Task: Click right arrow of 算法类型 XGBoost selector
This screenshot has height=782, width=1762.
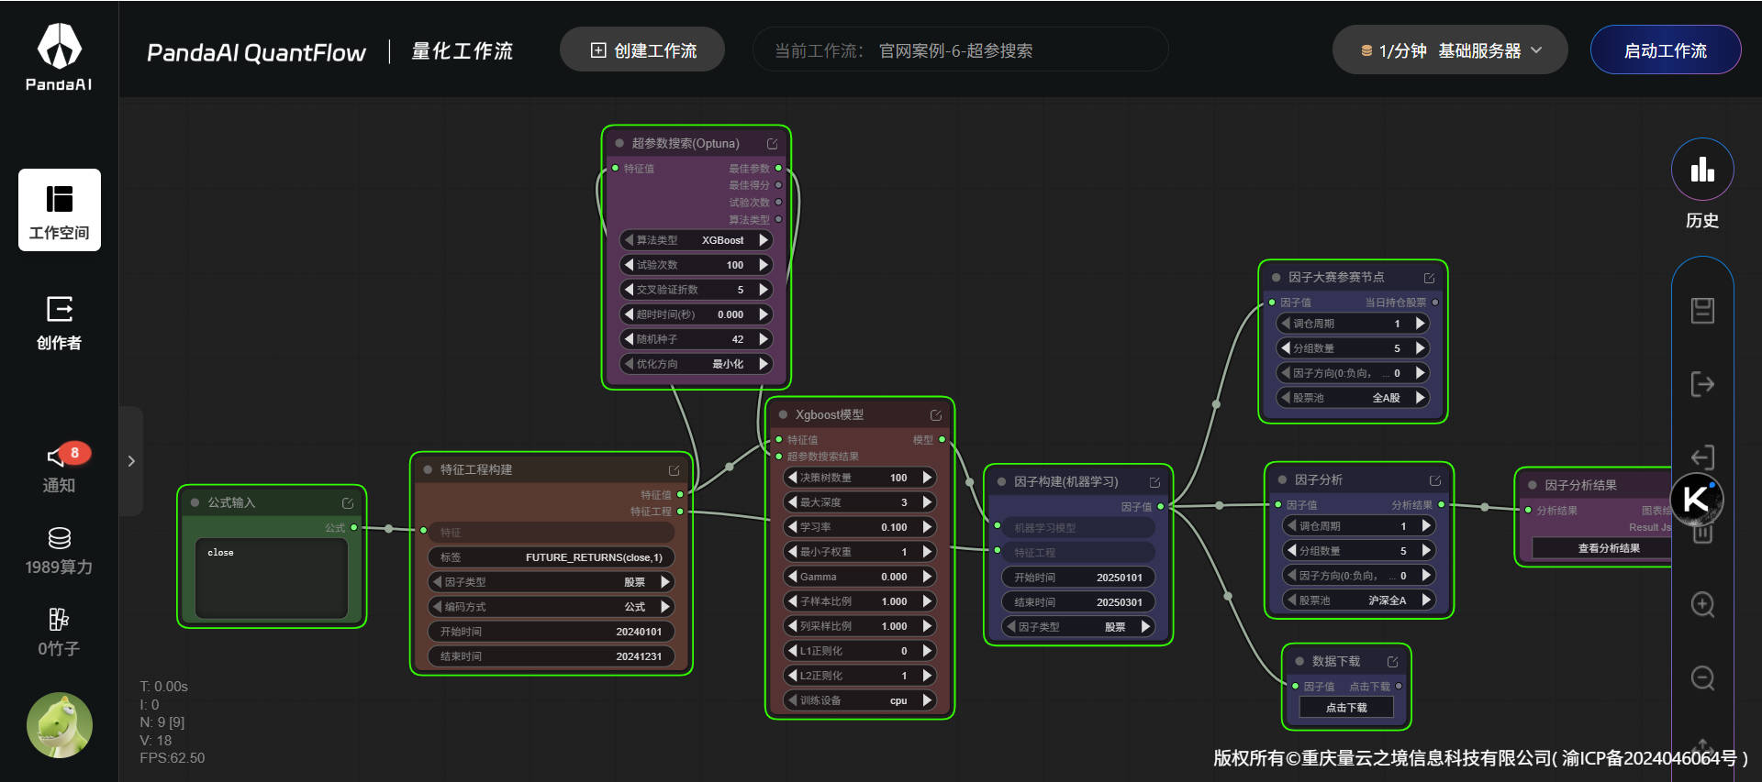Action: (764, 240)
